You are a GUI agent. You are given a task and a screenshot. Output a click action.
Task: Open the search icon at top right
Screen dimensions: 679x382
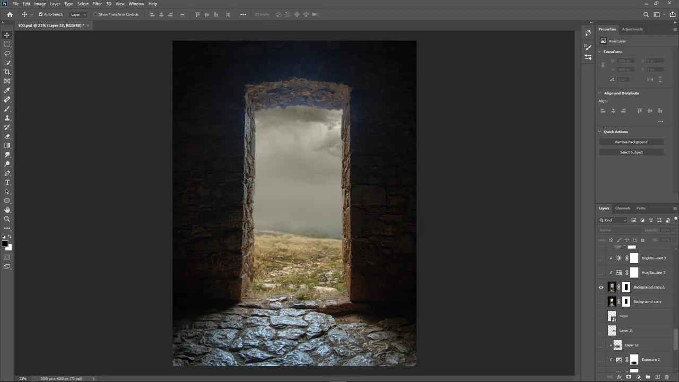point(646,14)
